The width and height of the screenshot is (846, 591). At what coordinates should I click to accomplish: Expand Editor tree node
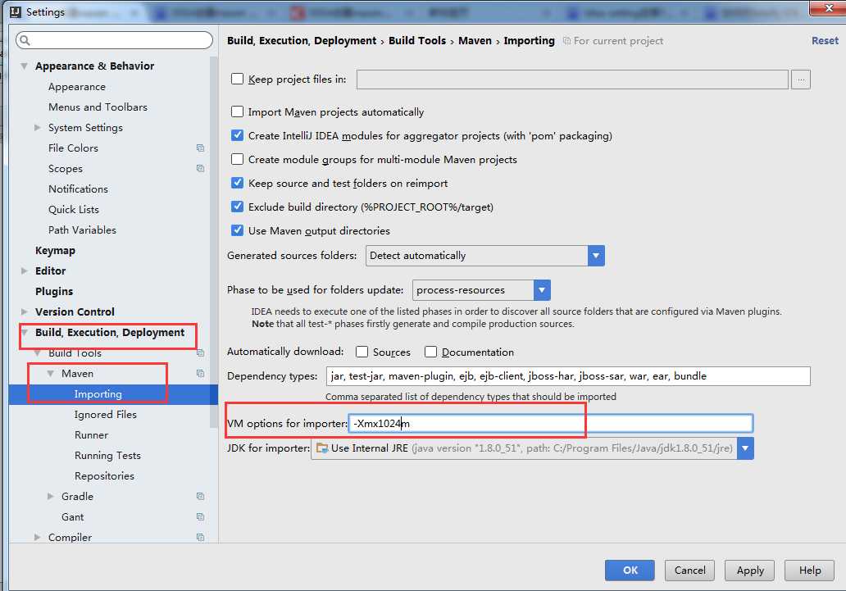(x=24, y=271)
